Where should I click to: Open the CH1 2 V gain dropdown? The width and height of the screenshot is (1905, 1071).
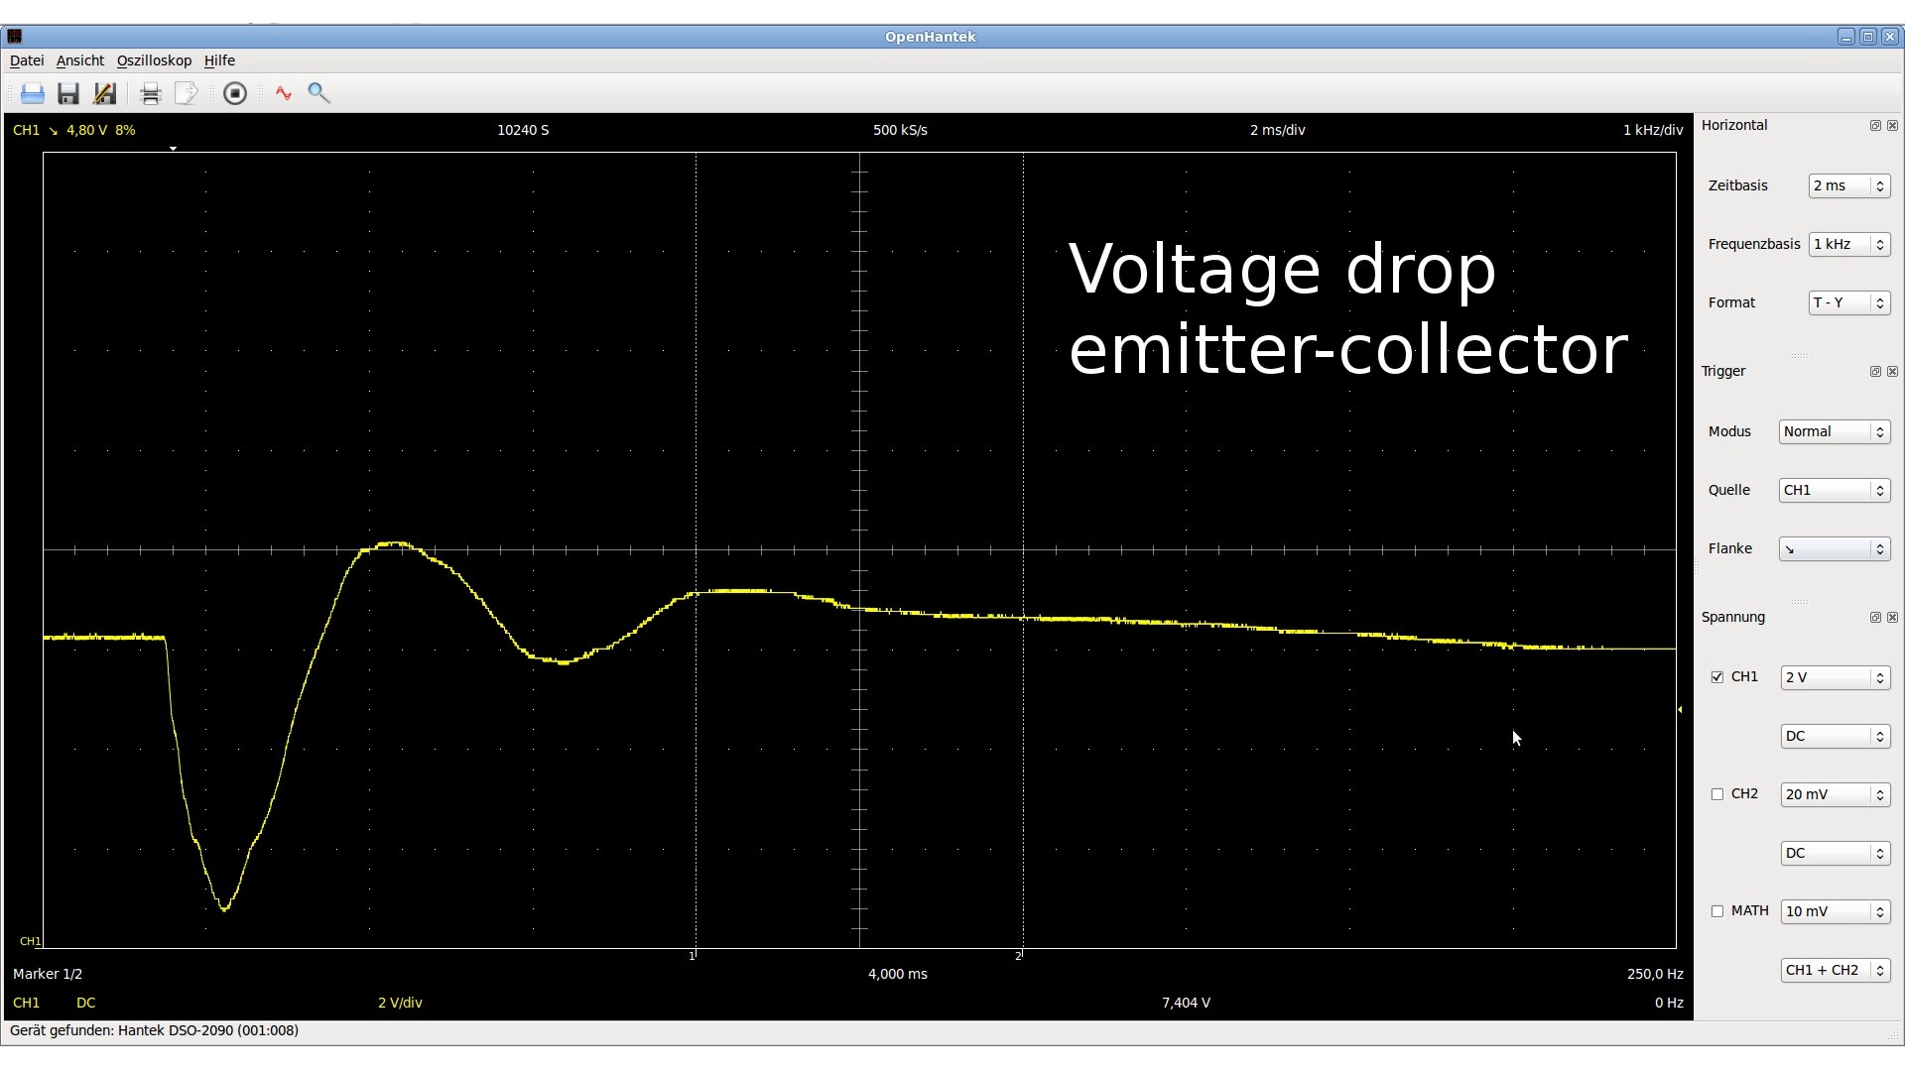pos(1835,677)
